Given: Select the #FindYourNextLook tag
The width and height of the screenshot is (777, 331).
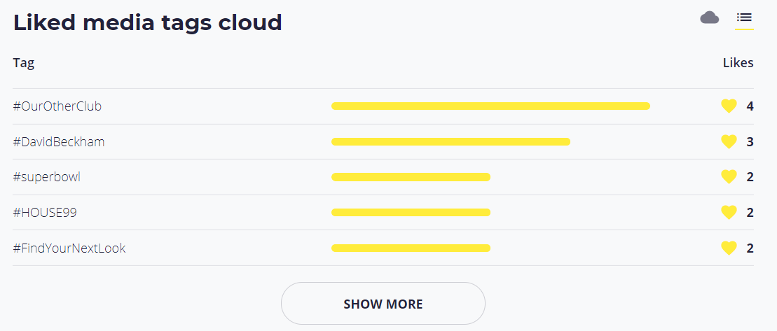Looking at the screenshot, I should (69, 248).
